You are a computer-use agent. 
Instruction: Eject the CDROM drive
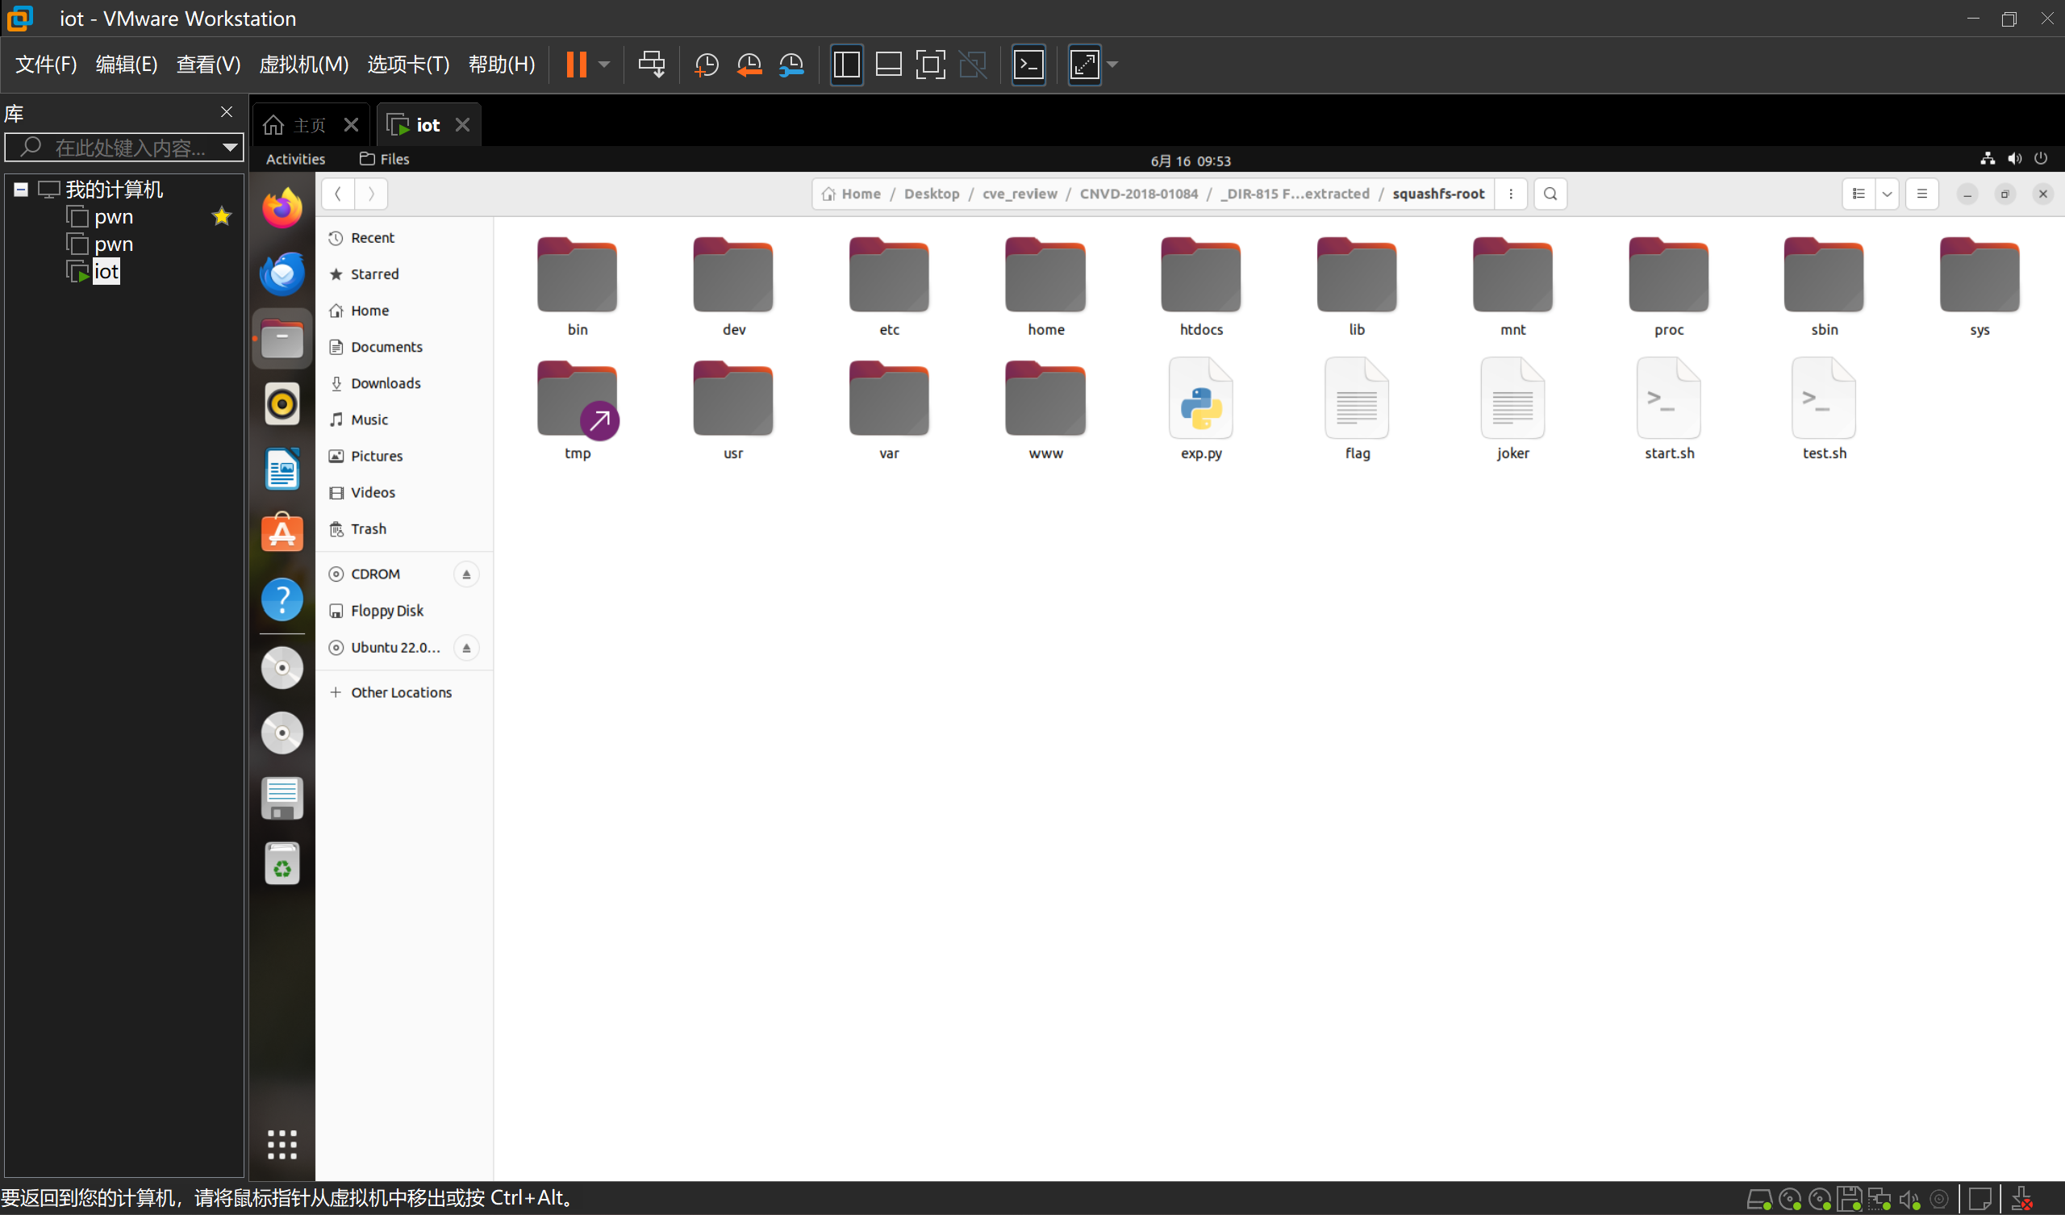[x=466, y=574]
